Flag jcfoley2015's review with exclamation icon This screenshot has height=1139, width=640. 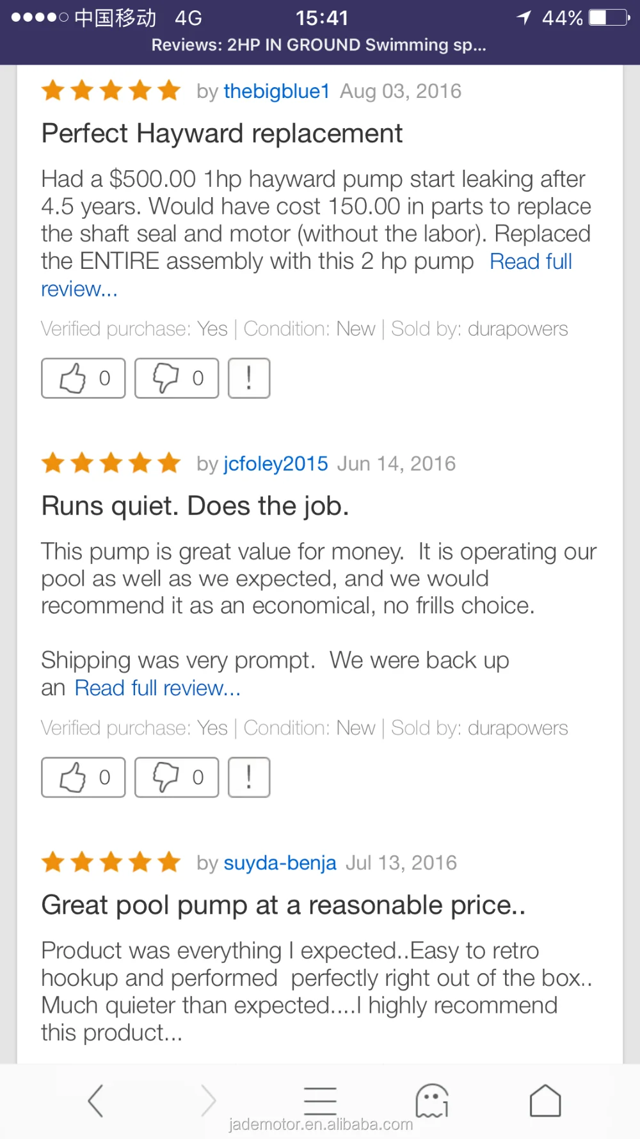[249, 777]
